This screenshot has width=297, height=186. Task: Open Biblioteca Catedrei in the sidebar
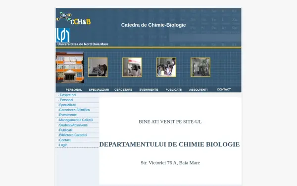73,135
